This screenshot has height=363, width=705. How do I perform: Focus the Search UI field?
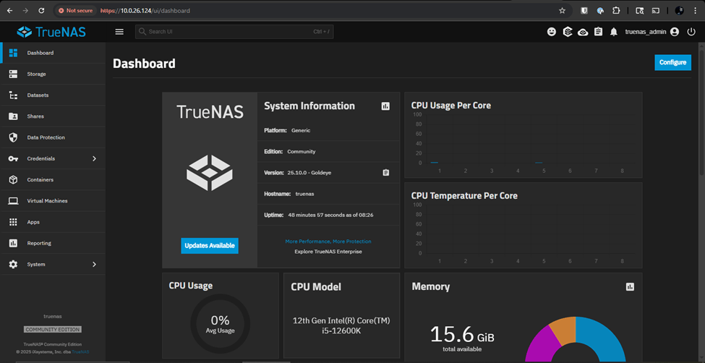(224, 32)
